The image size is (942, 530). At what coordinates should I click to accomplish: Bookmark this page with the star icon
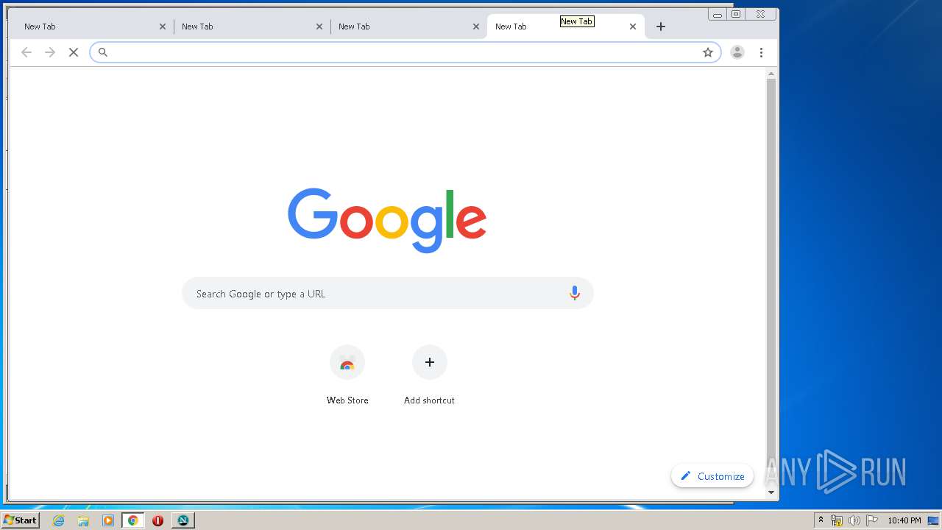click(708, 52)
